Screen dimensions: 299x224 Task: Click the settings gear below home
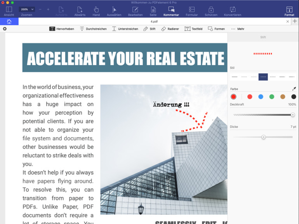5,29
